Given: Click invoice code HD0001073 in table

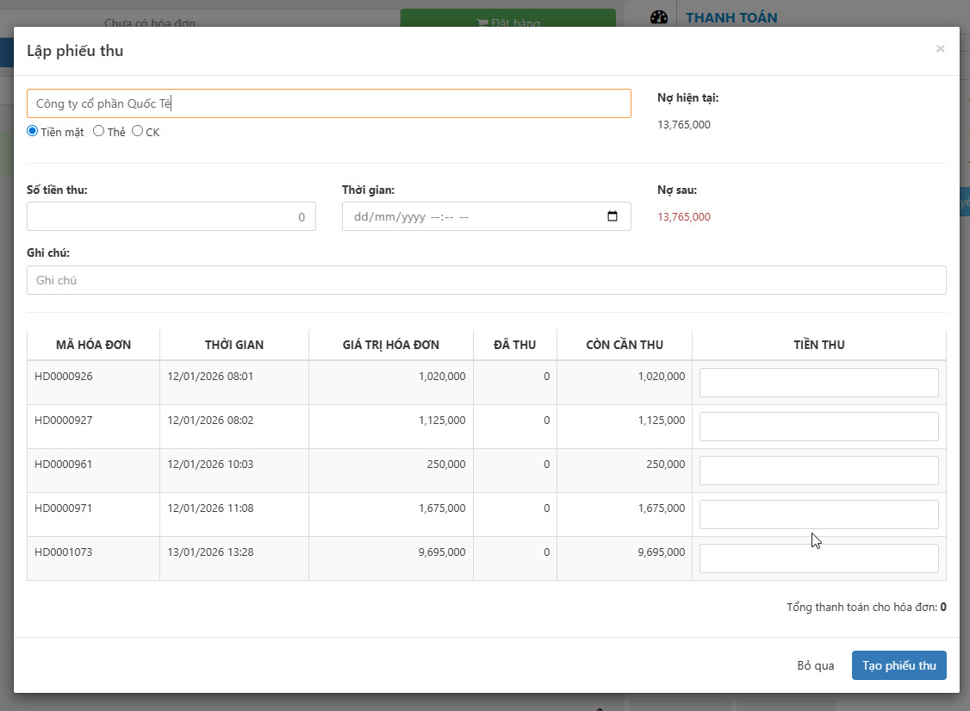Looking at the screenshot, I should 63,552.
